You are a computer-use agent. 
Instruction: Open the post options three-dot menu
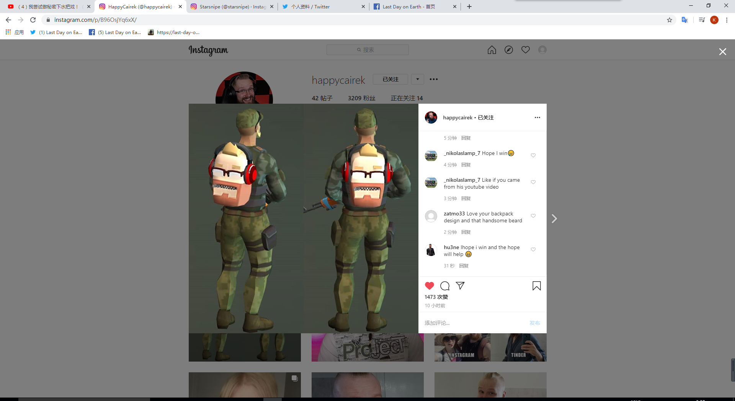coord(537,117)
